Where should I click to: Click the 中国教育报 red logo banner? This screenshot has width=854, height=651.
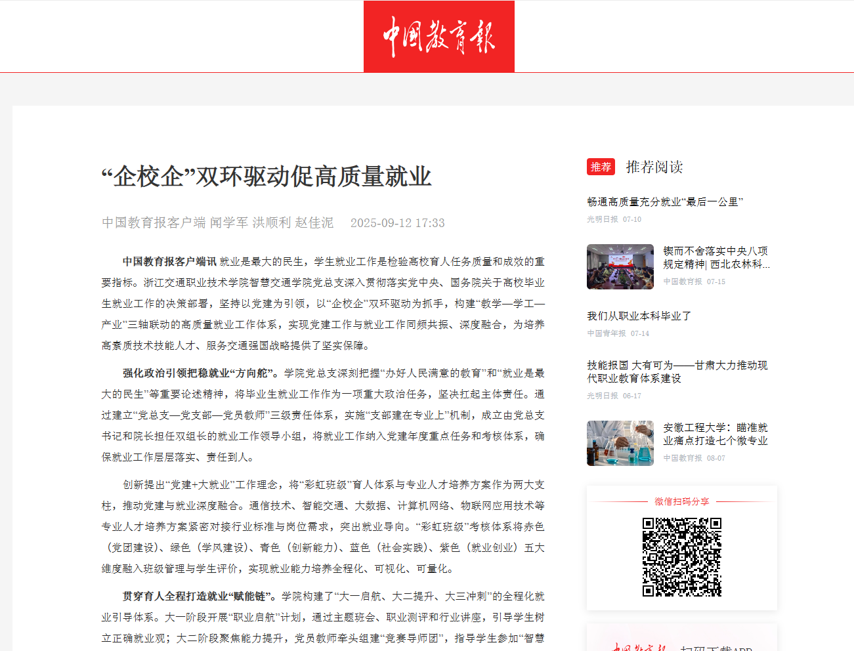pos(438,36)
